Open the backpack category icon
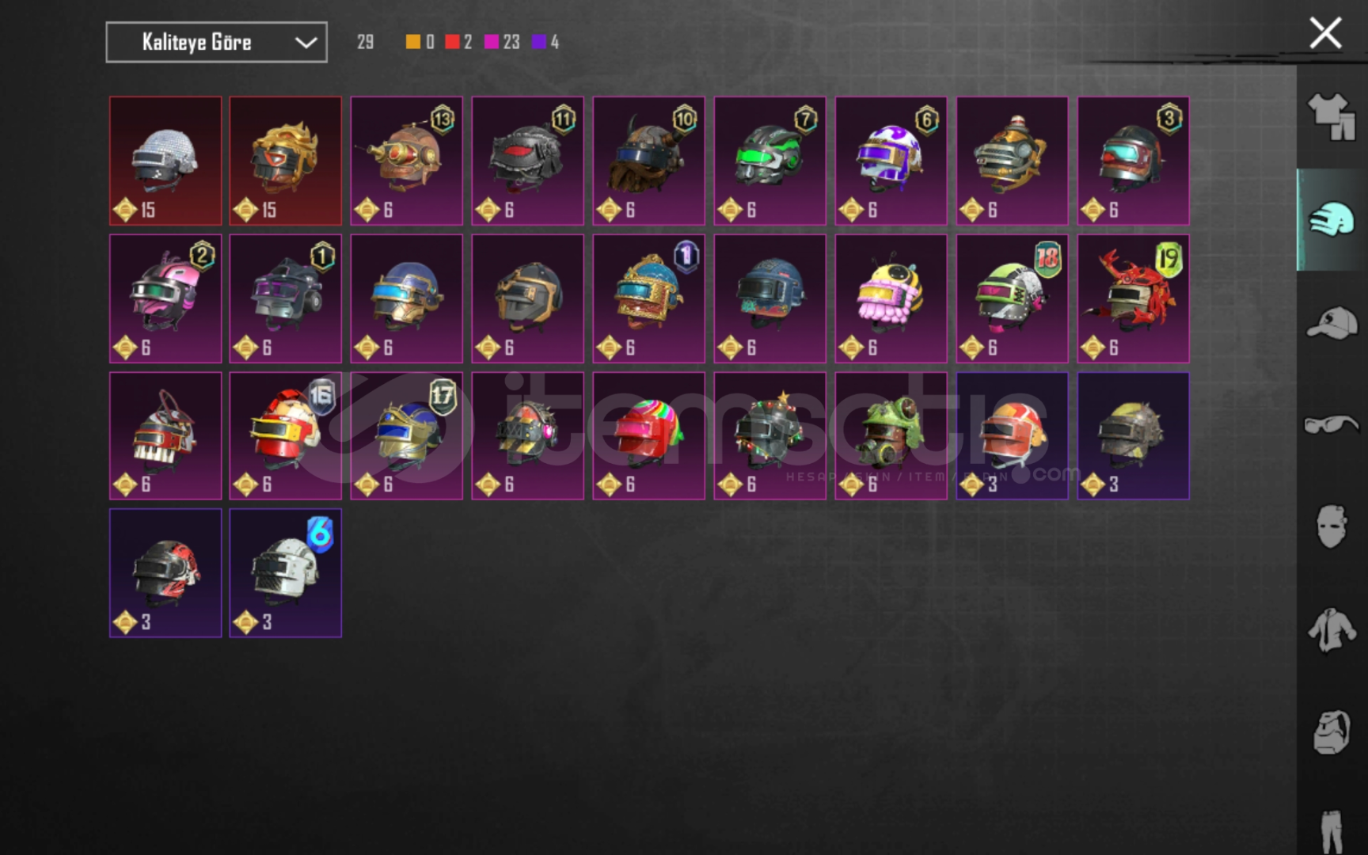 (1332, 732)
